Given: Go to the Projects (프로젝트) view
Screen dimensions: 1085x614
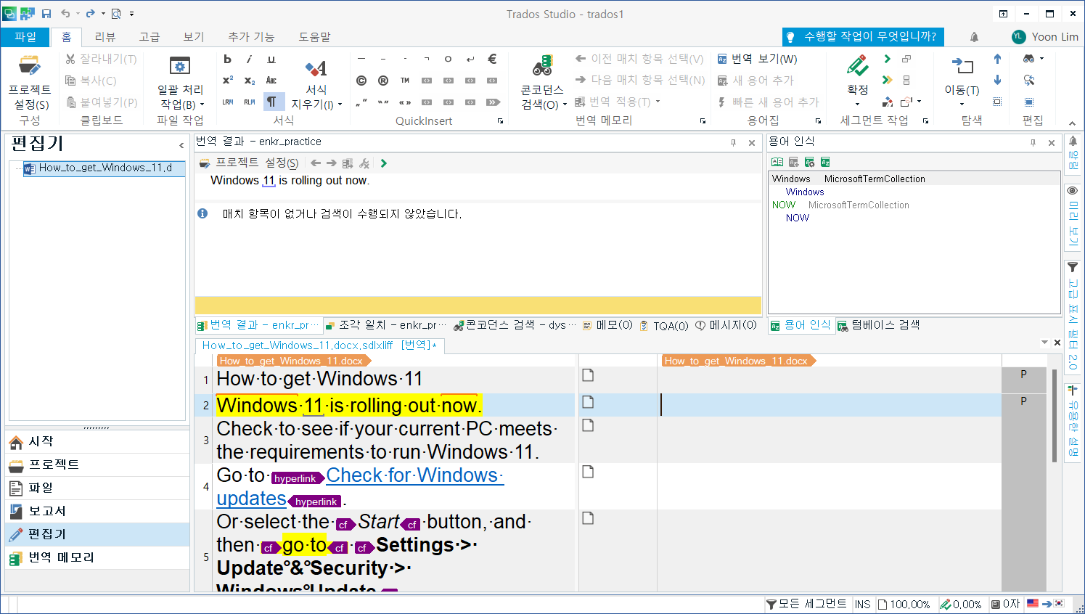Looking at the screenshot, I should tap(97, 464).
